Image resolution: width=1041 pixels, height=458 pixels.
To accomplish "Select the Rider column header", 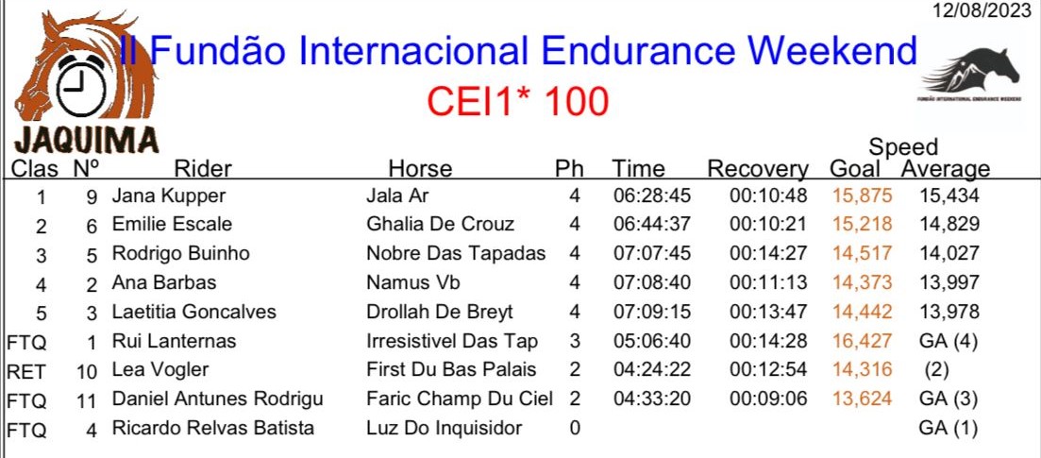I will (x=203, y=168).
